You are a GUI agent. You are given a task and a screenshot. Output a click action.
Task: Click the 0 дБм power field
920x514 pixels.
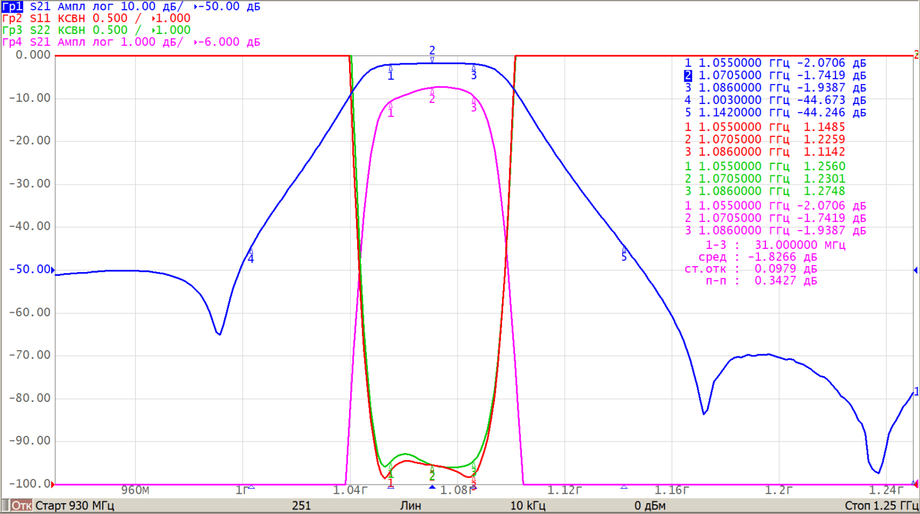(x=650, y=506)
